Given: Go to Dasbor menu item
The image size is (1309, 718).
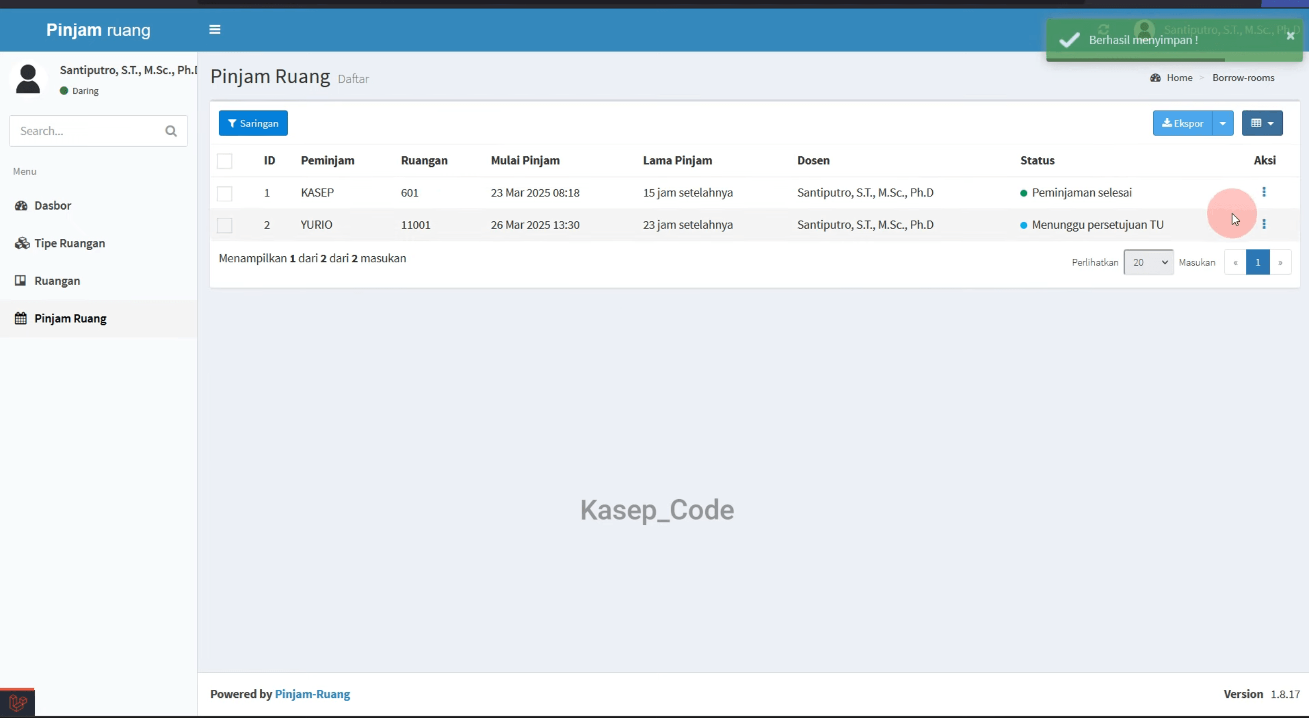Looking at the screenshot, I should (x=53, y=206).
